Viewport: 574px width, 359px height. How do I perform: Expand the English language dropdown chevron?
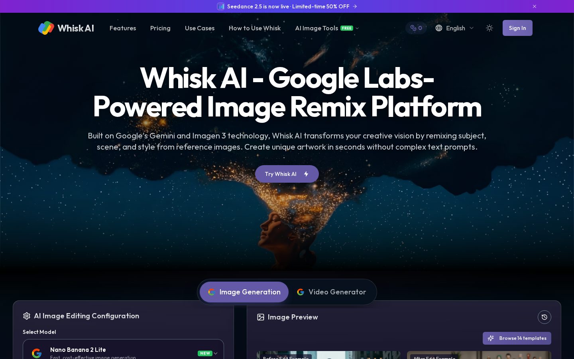pyautogui.click(x=472, y=28)
